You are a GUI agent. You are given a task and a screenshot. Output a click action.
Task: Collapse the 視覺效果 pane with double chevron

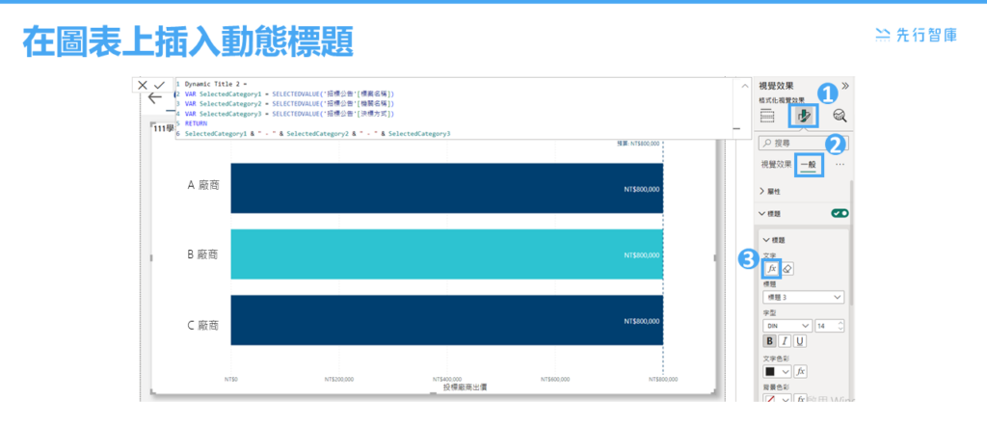[844, 86]
